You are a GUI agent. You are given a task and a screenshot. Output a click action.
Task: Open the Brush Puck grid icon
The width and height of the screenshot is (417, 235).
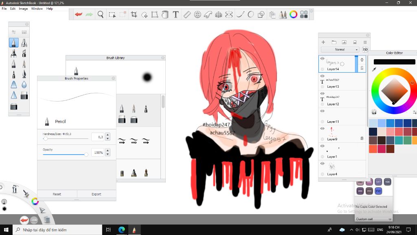[304, 14]
